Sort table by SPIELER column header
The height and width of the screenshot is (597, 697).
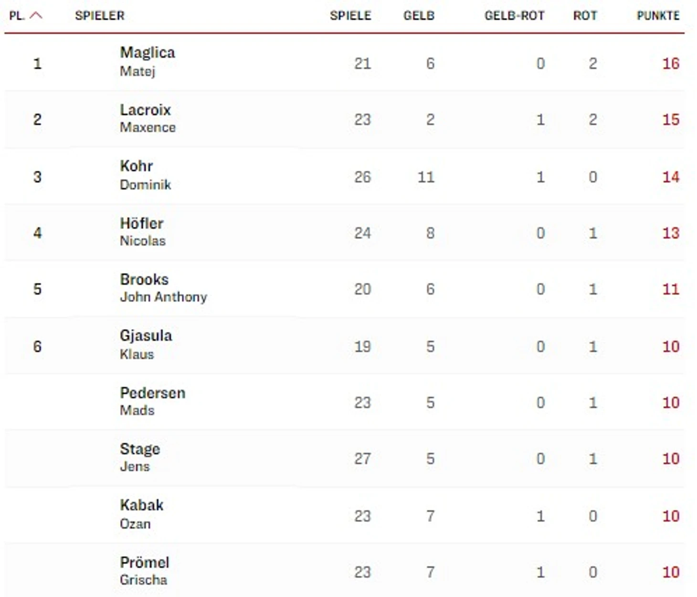pos(99,15)
